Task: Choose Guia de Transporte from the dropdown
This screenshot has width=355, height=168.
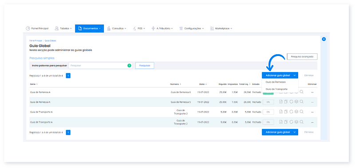Action: pyautogui.click(x=276, y=89)
